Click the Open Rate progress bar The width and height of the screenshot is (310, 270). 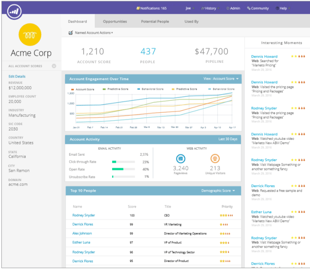click(123, 169)
